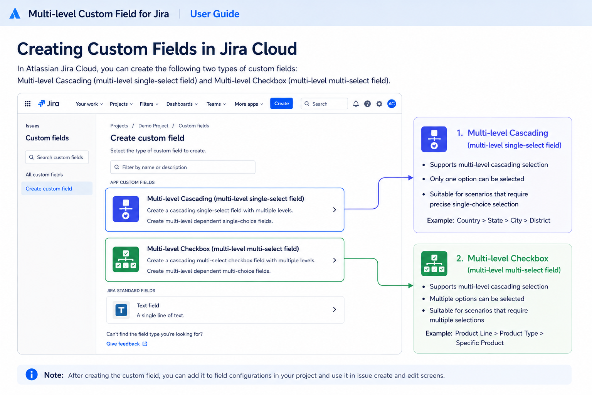This screenshot has width=592, height=395.
Task: Click the blue Create button
Action: 282,103
